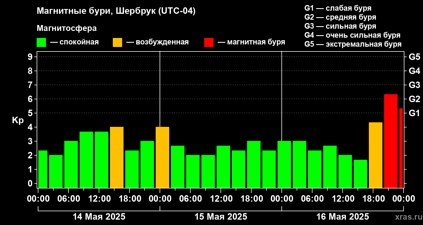Click the '15 Мая 2025' date label
This screenshot has height=225, width=423.
(x=221, y=217)
